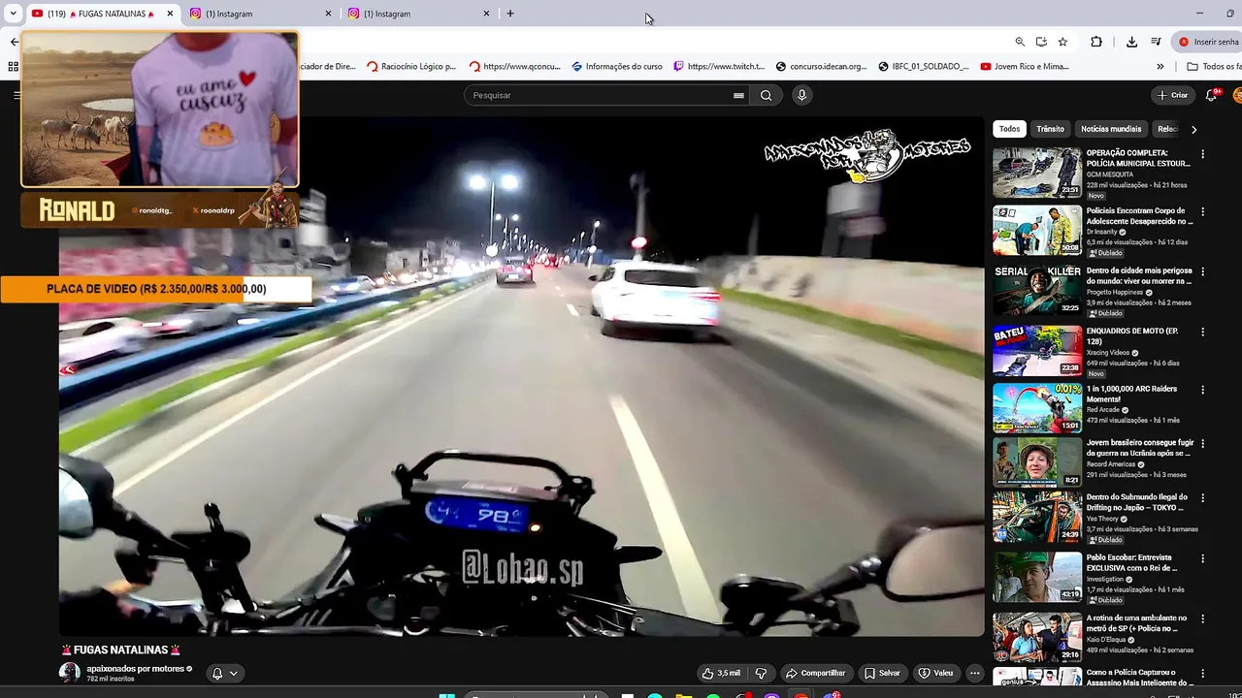Expand the bookmarks overflow chevron

[1160, 66]
